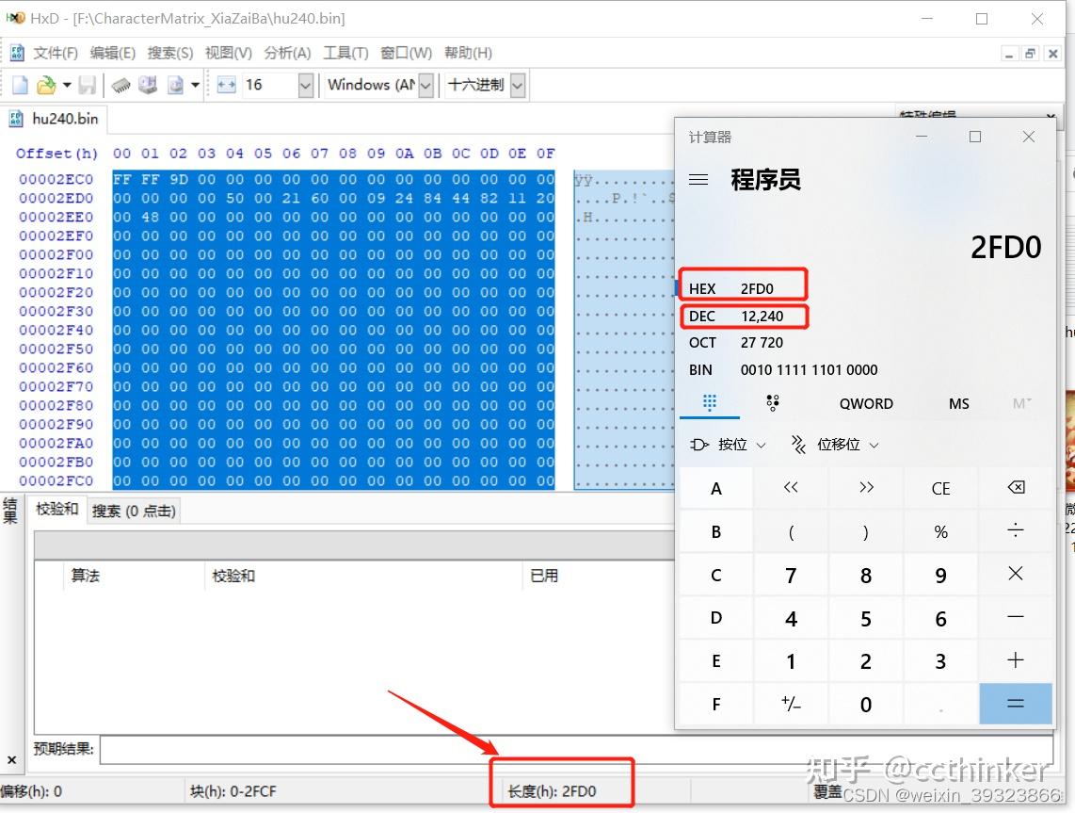This screenshot has width=1075, height=813.
Task: Open the 帮助(H) menu
Action: (468, 53)
